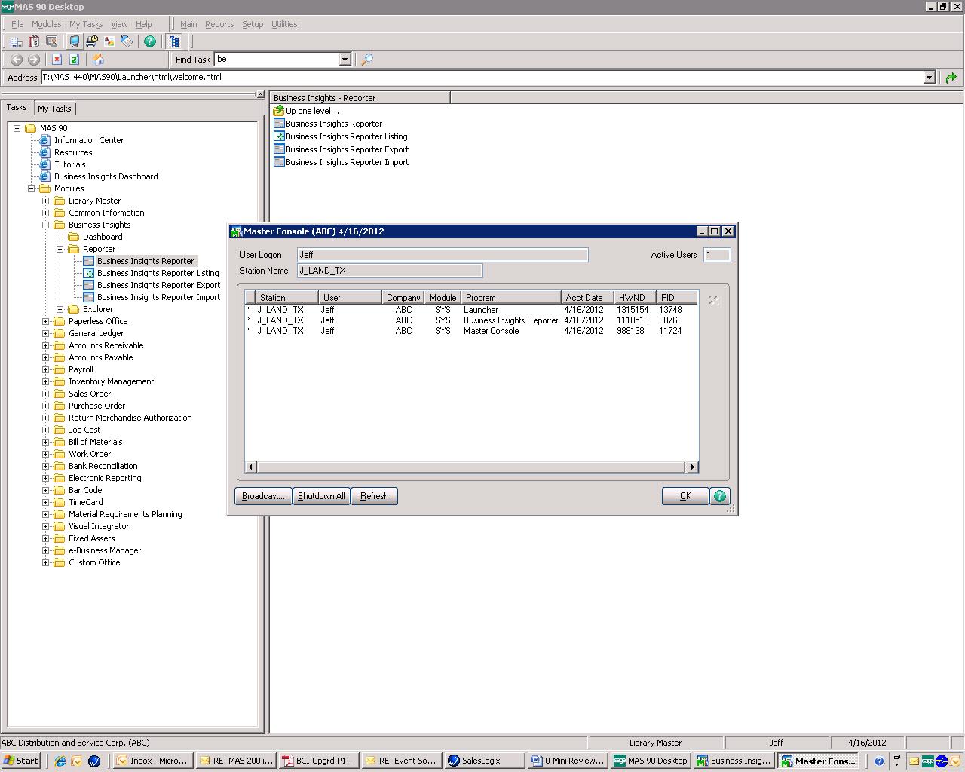Expand the General Ledger module folder
Viewport: 965px width, 772px height.
[x=46, y=333]
